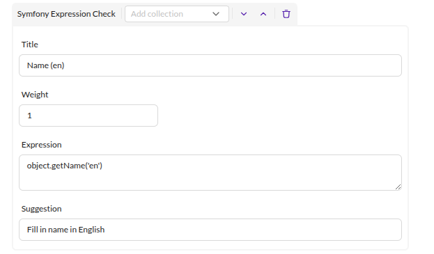
Task: Delete the Symfony Expression Check with trash icon
Action: [286, 14]
